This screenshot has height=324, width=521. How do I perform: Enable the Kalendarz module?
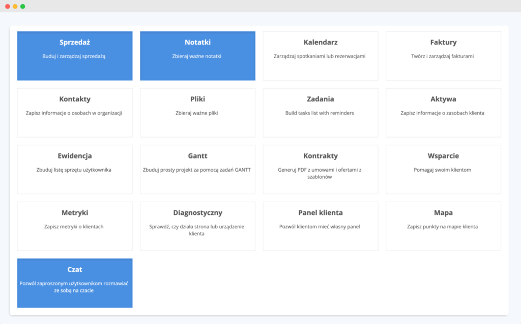320,56
